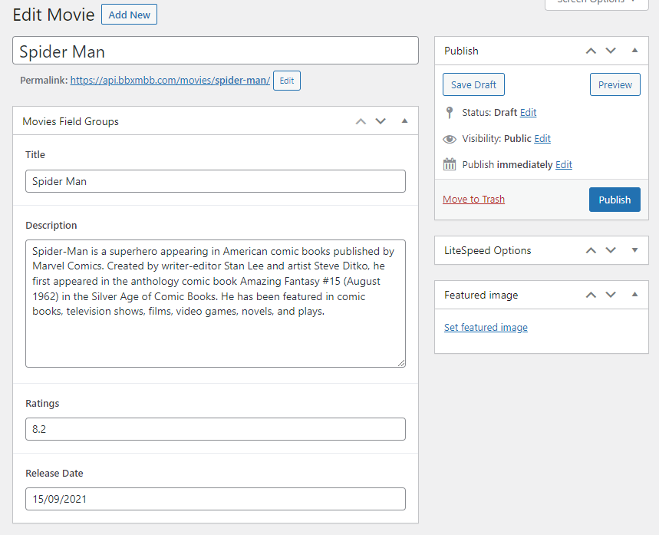The image size is (659, 535).
Task: Collapse the Publish panel
Action: click(x=634, y=51)
